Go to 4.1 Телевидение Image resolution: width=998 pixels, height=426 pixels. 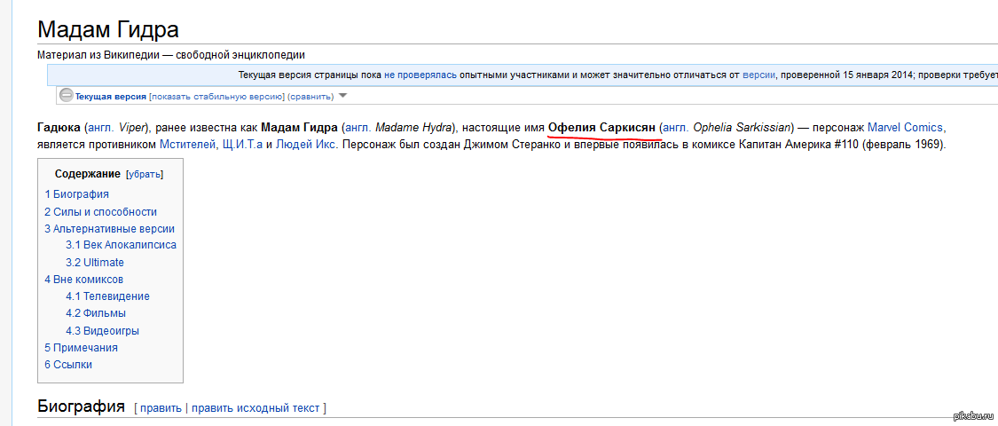click(107, 296)
